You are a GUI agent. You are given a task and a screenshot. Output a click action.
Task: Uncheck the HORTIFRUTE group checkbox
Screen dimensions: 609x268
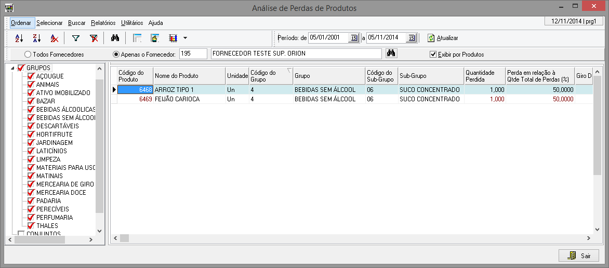point(31,135)
